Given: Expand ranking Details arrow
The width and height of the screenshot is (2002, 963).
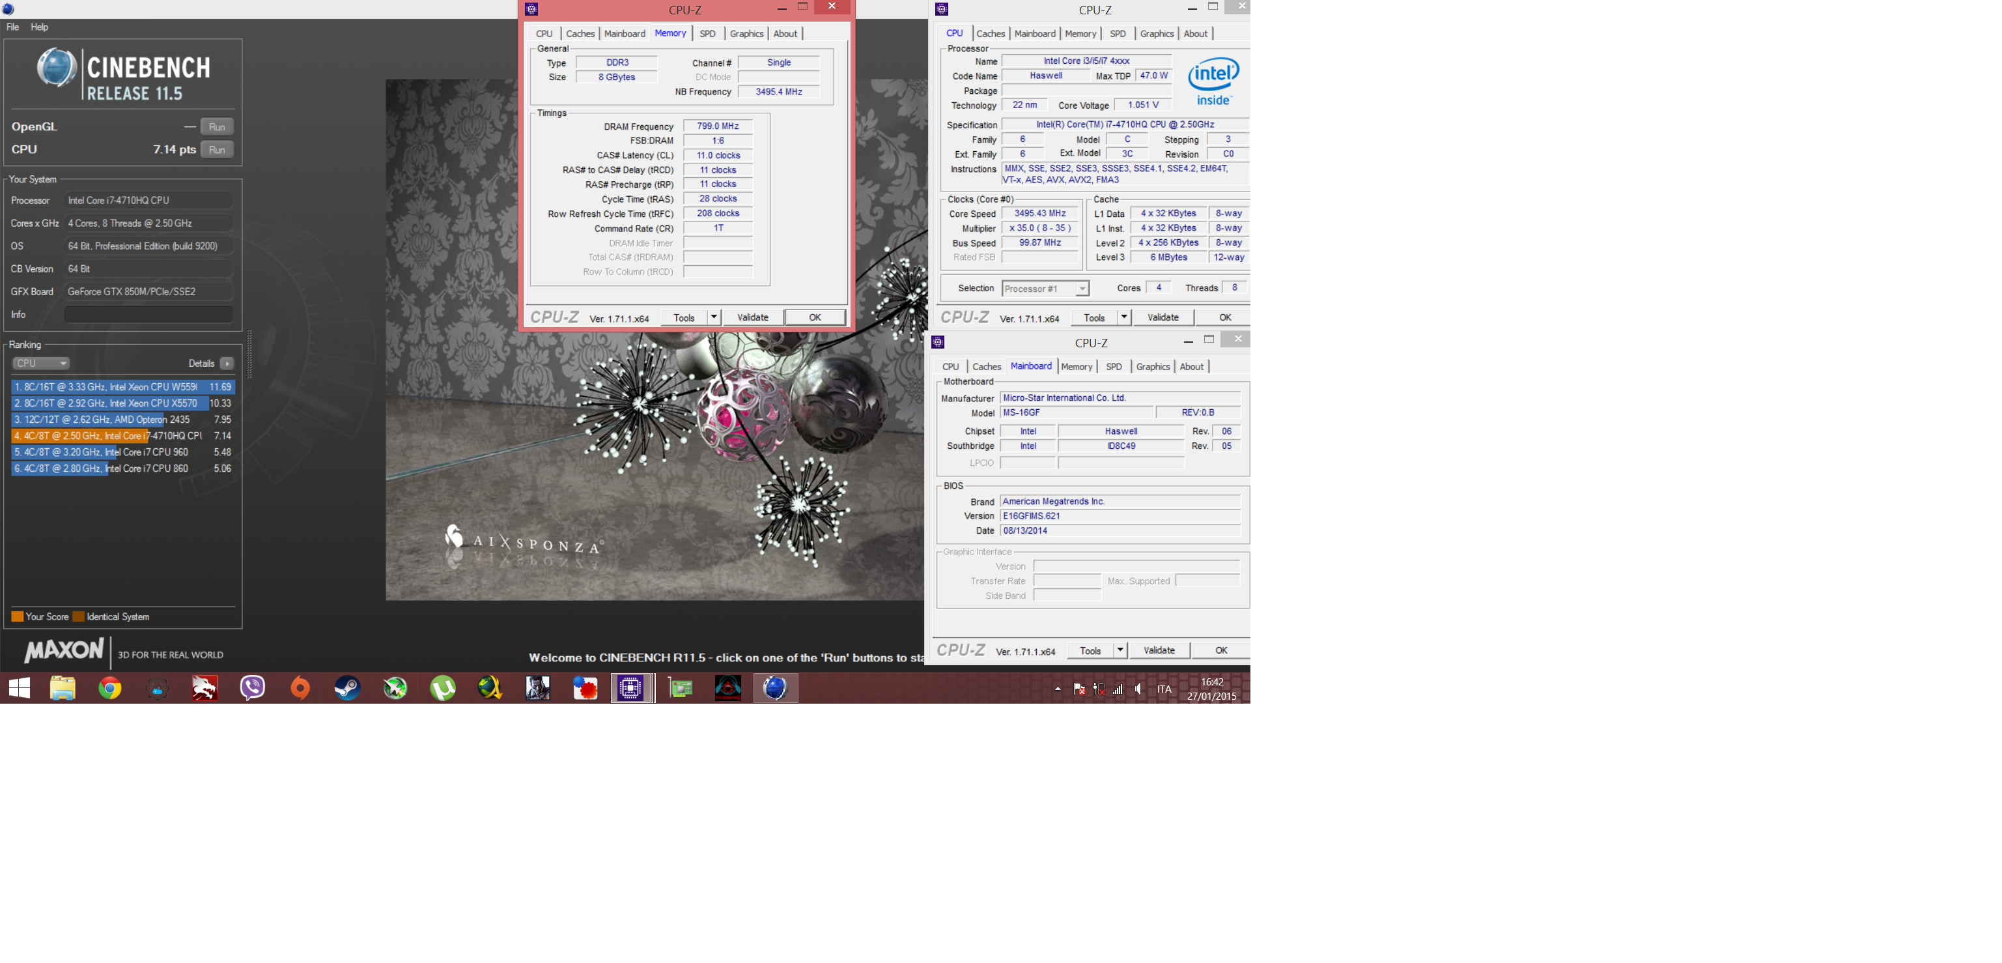Looking at the screenshot, I should point(227,363).
